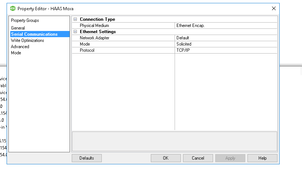Select the Serial Communications property group
Image resolution: width=302 pixels, height=180 pixels.
click(x=40, y=34)
